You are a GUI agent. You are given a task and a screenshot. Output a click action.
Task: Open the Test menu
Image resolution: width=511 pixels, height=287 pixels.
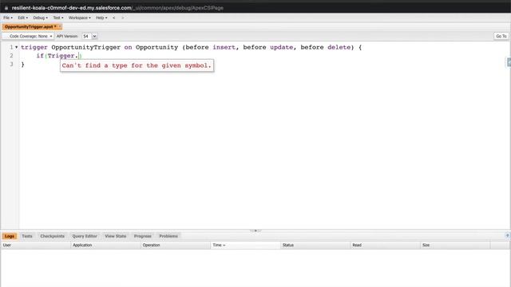[x=58, y=18]
